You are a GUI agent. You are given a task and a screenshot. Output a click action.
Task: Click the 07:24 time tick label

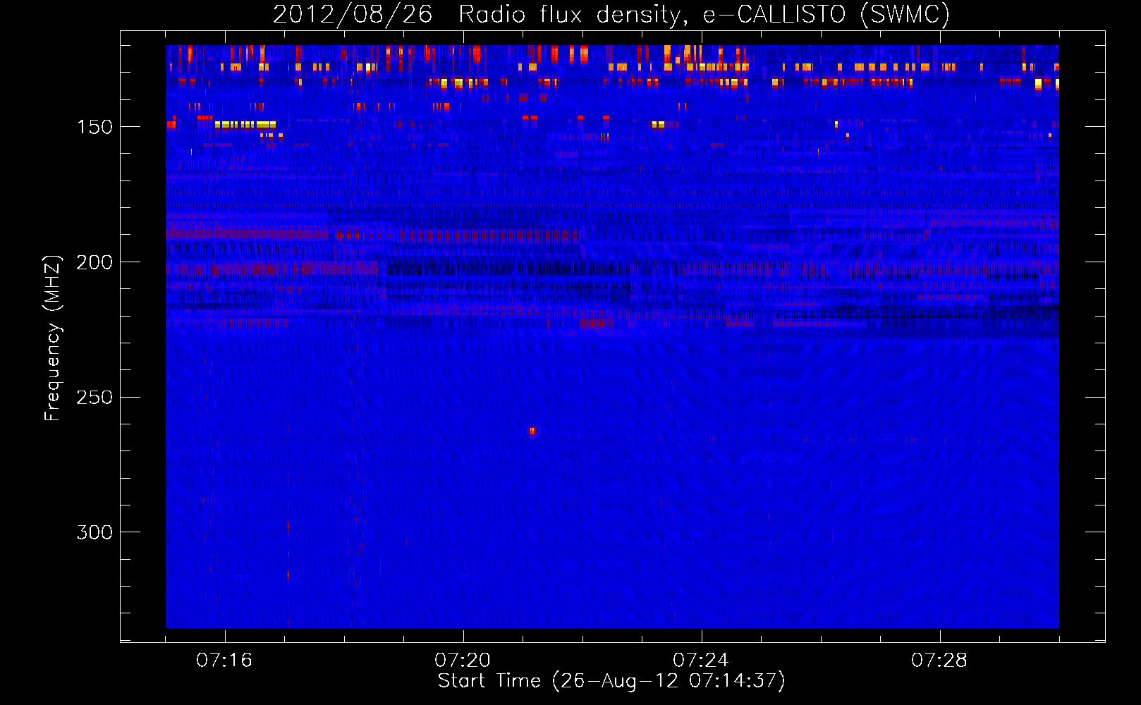701,660
